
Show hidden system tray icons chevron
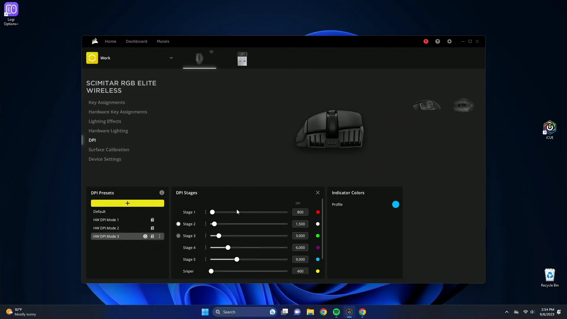click(x=507, y=312)
